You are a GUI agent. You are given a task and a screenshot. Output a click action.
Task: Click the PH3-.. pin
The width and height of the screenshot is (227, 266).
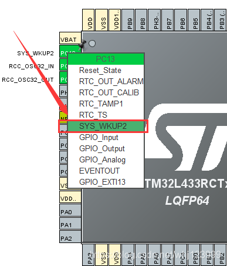154,20
